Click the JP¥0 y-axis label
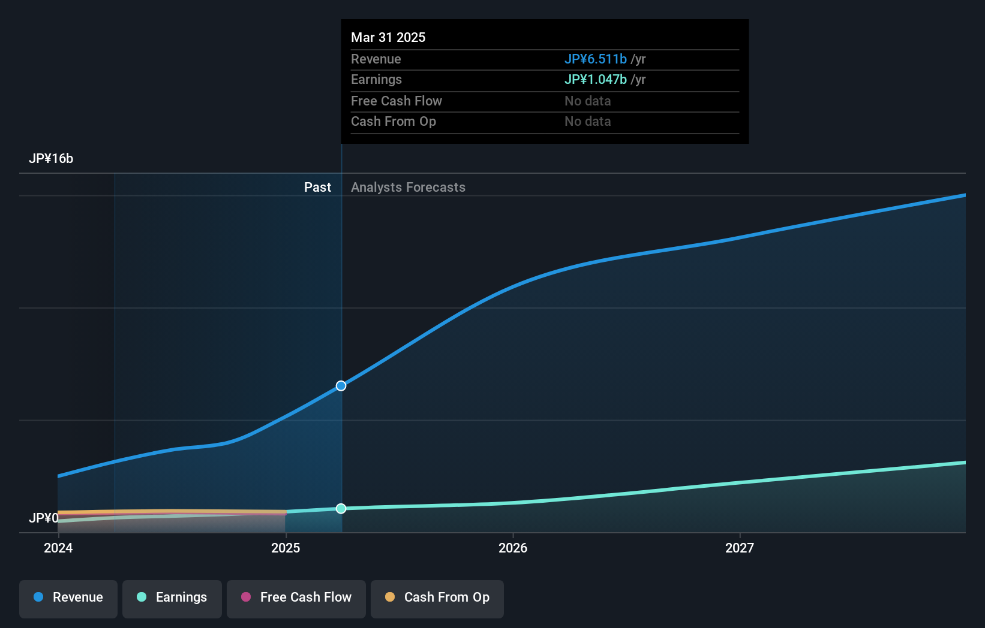Image resolution: width=985 pixels, height=628 pixels. [44, 518]
